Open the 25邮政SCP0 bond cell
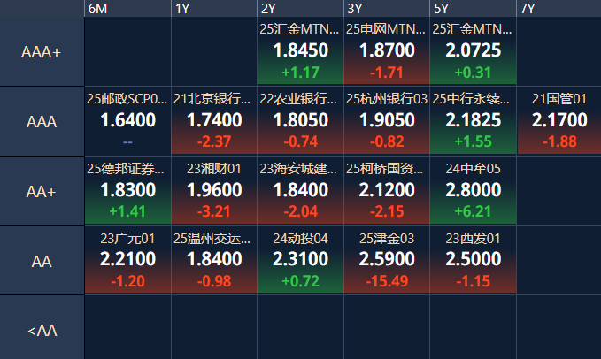Viewport: 601px width, 359px height. point(127,121)
